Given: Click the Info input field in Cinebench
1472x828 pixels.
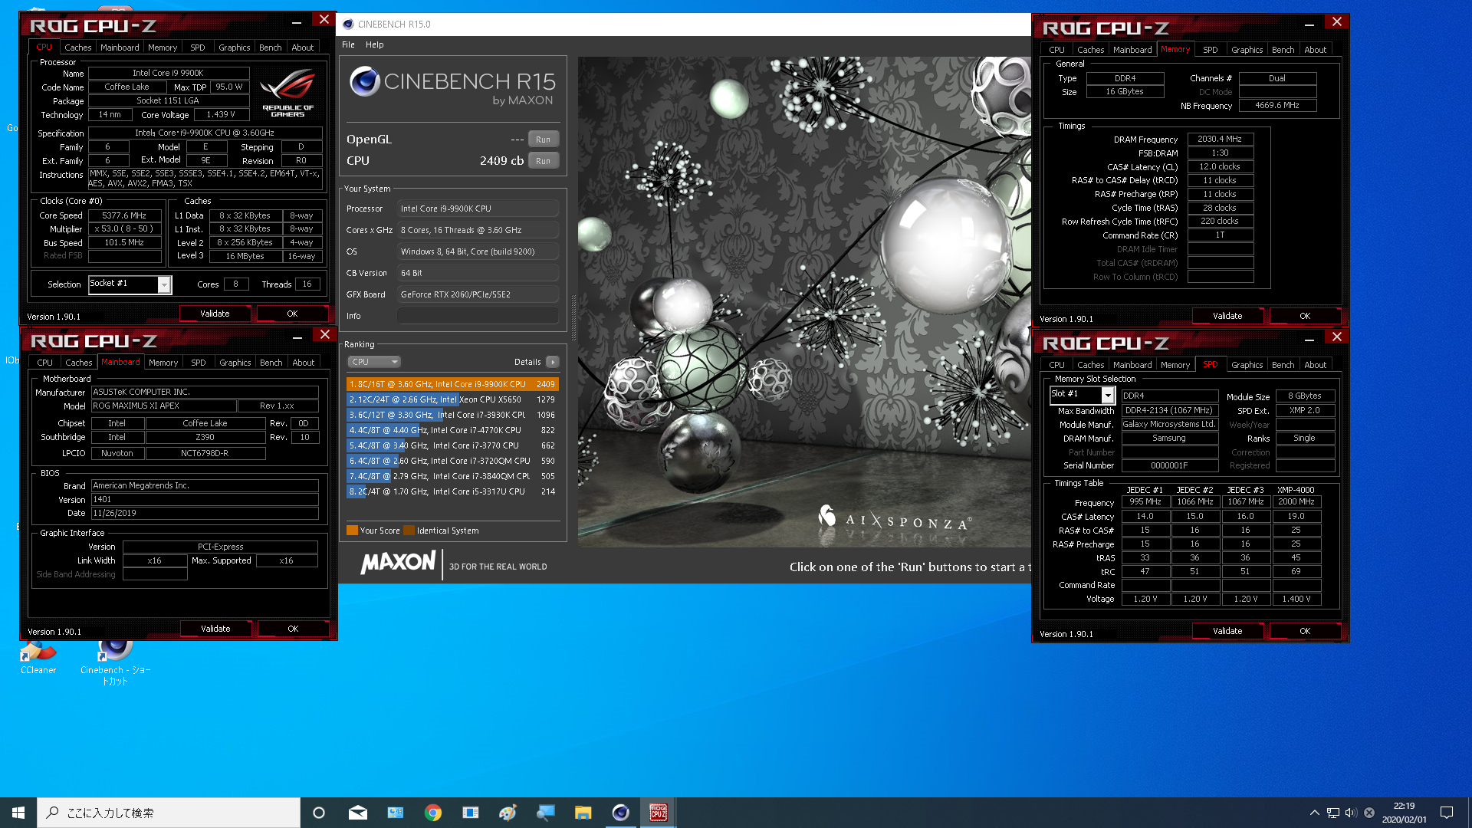Looking at the screenshot, I should point(478,316).
